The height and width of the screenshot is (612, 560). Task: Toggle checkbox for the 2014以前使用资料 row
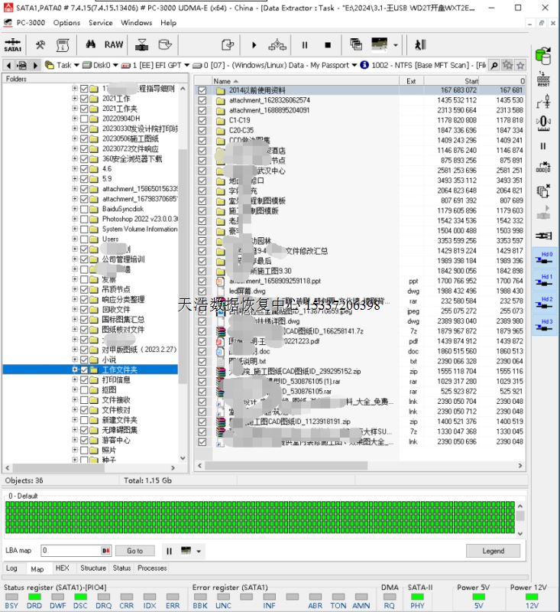click(202, 90)
